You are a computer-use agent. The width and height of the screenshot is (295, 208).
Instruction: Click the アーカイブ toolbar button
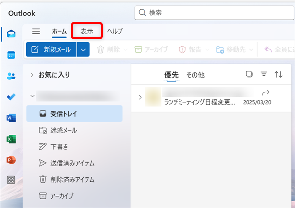point(151,50)
